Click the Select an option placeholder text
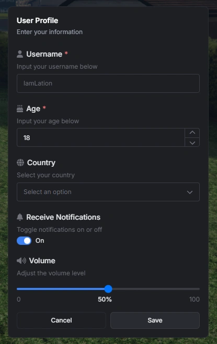The width and height of the screenshot is (217, 344). pos(48,192)
